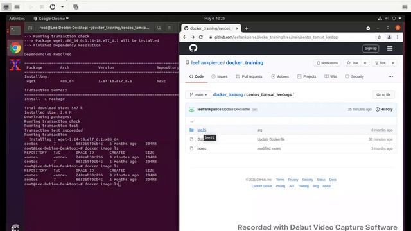Screen dimensions: 411x231
Task: Open Chrome profile icon
Action: 389,37
